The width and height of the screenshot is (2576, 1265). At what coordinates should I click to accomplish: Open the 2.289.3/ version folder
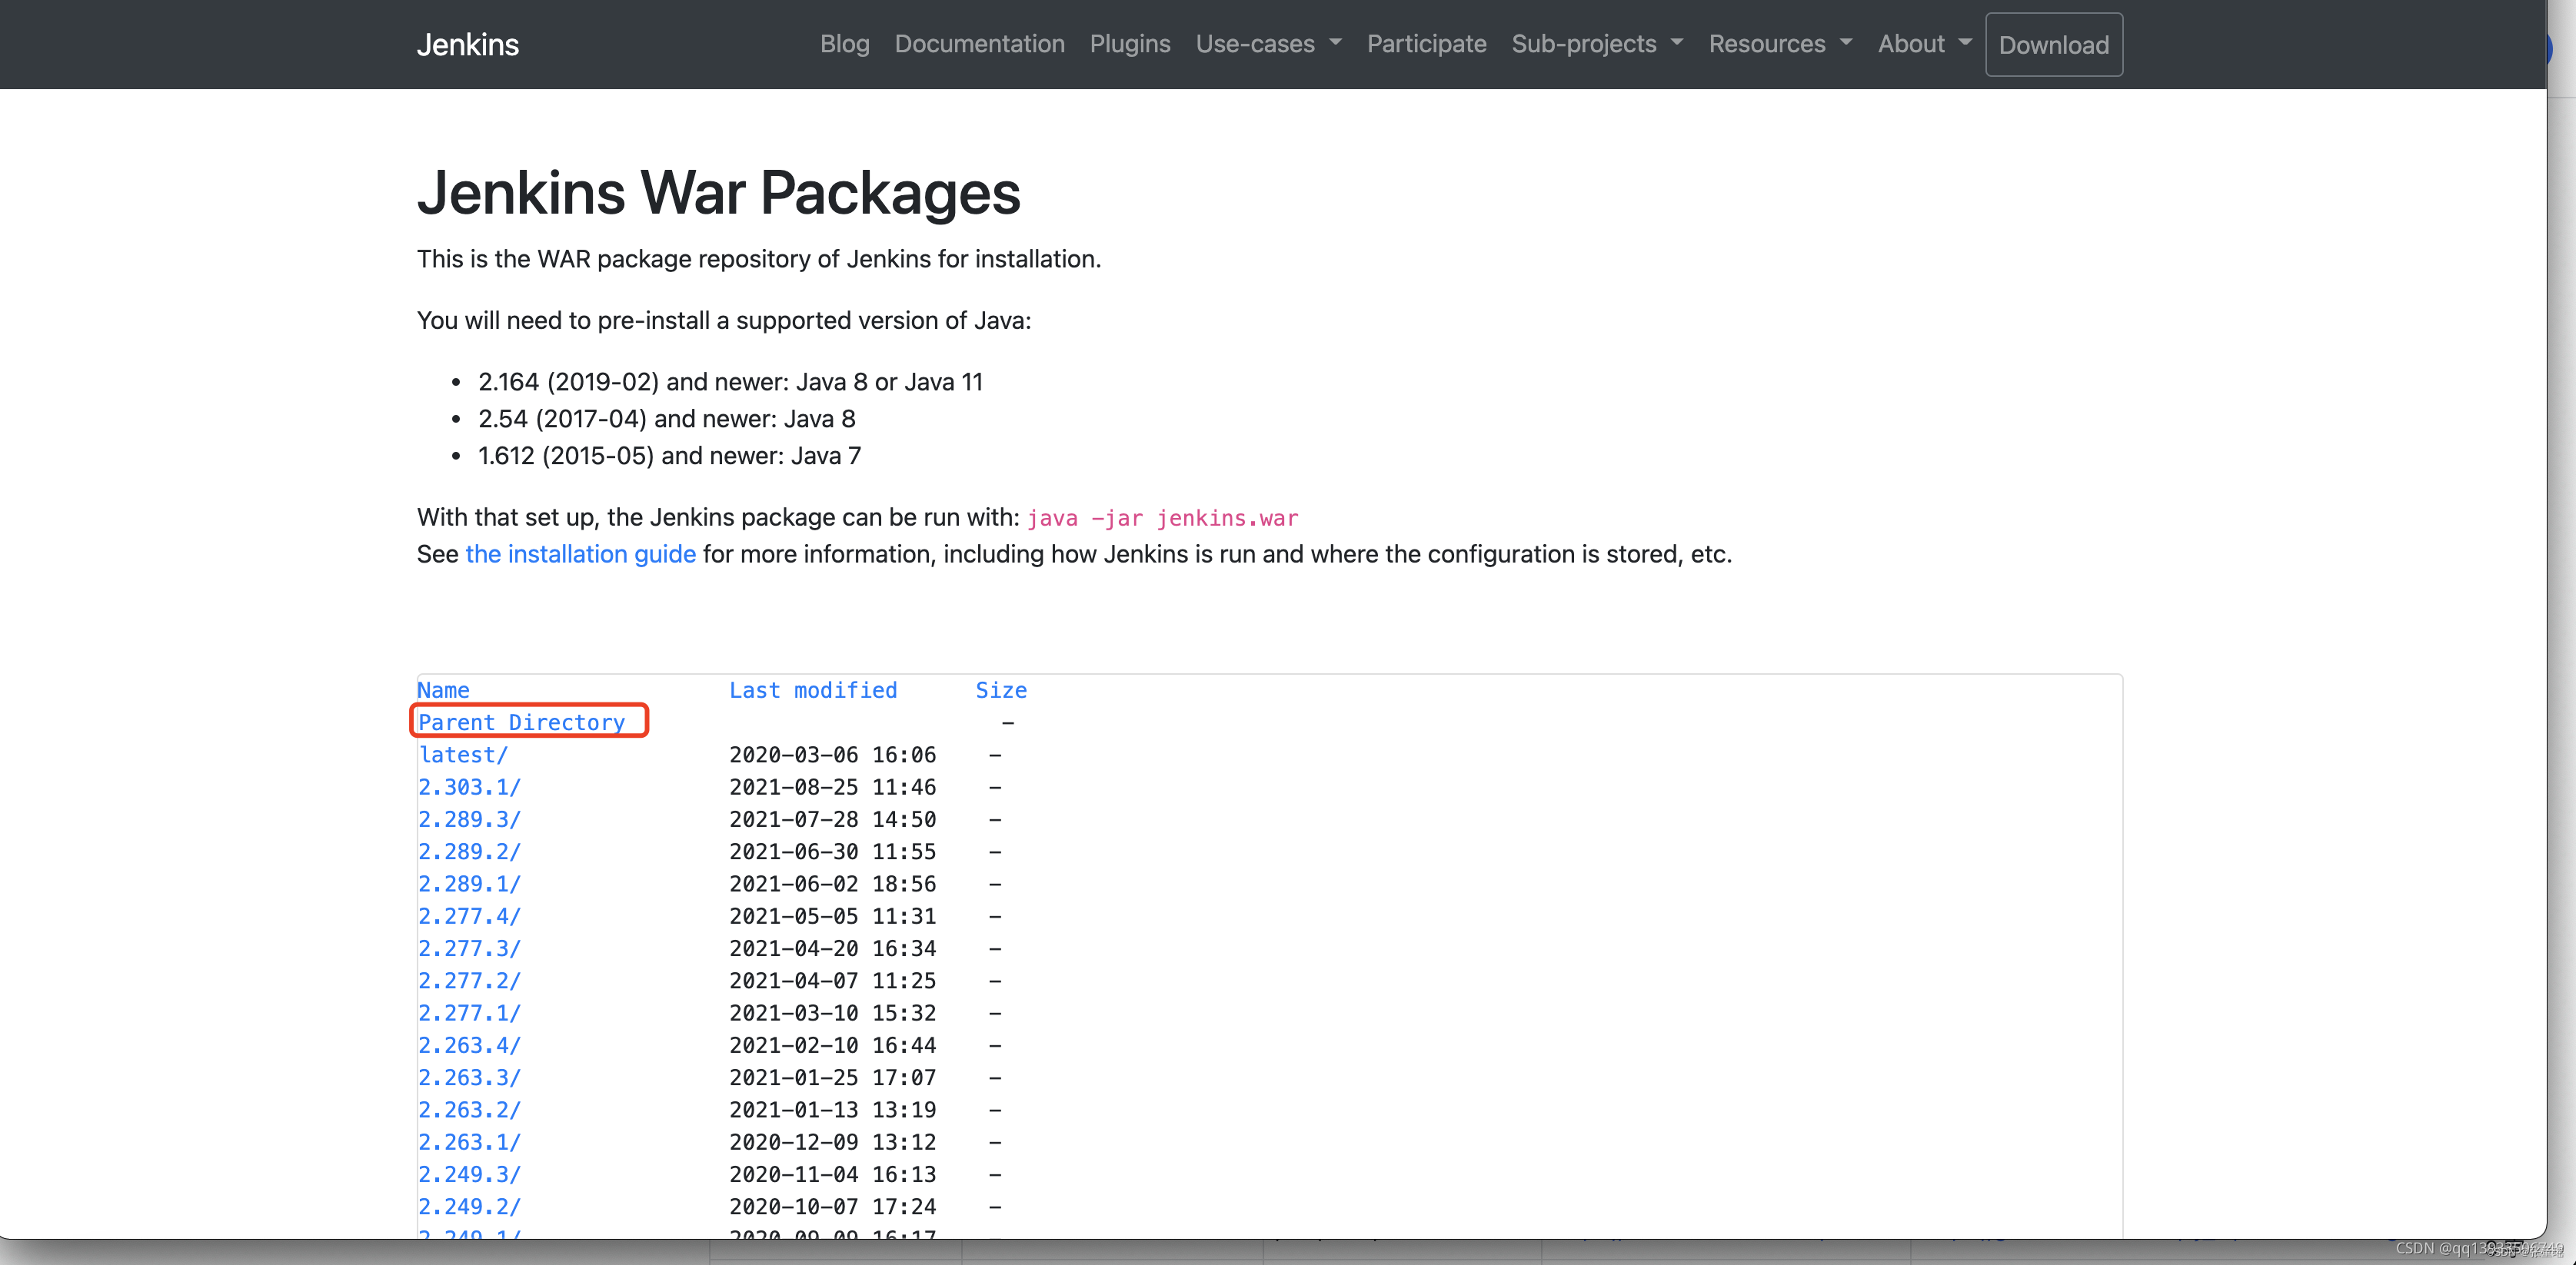click(469, 819)
